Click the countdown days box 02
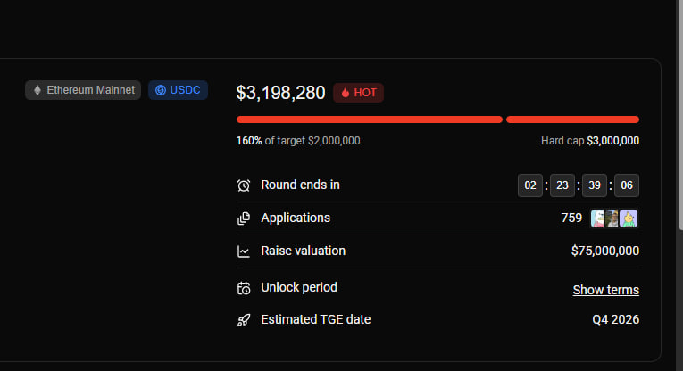 tap(530, 185)
